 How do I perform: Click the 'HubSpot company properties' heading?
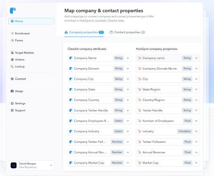click(157, 49)
